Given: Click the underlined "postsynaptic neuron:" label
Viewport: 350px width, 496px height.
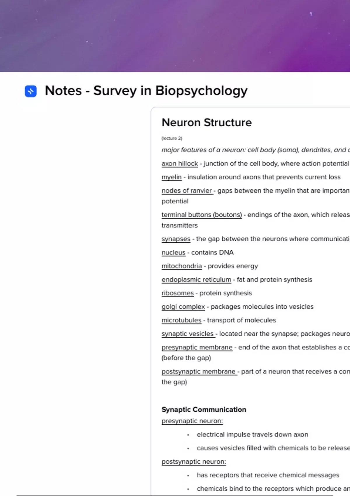Looking at the screenshot, I should point(194,462).
